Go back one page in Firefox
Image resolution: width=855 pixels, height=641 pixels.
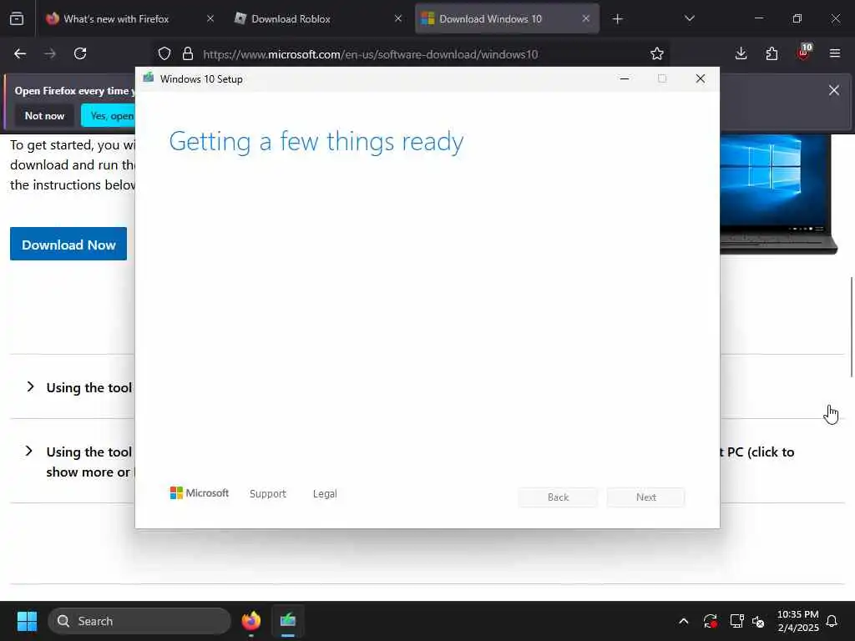[20, 53]
